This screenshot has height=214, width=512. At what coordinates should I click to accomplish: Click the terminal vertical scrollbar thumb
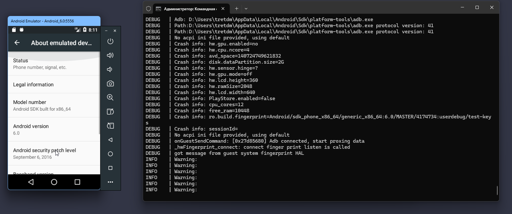coord(497,190)
